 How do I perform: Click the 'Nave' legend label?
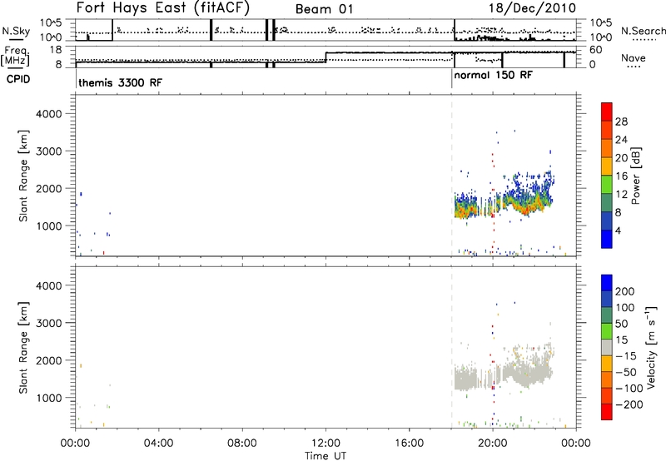(x=634, y=58)
